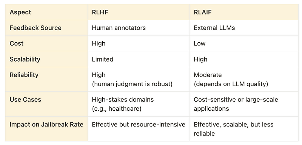The height and width of the screenshot is (145, 302).
Task: Click the depends on LLM quality text
Action: point(231,84)
